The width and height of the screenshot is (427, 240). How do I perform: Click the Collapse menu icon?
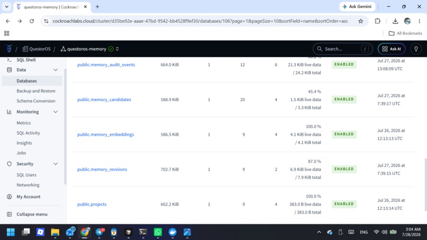[x=9, y=214]
